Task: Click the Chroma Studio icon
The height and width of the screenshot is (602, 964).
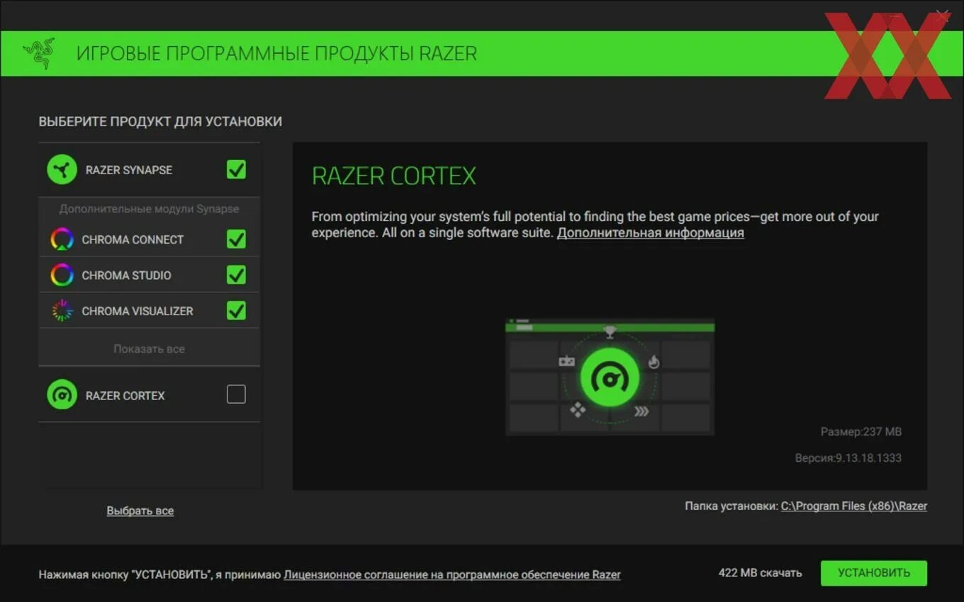Action: point(62,275)
